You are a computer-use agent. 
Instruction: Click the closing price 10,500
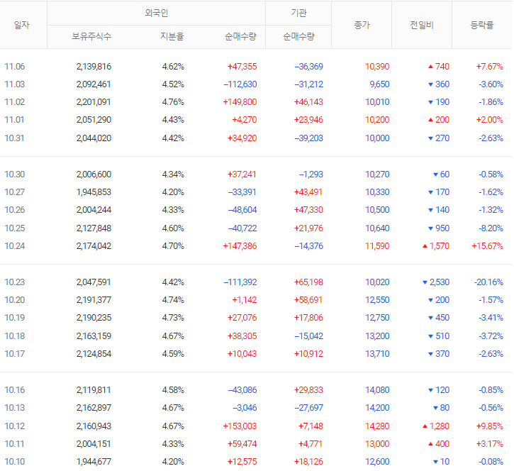click(377, 209)
